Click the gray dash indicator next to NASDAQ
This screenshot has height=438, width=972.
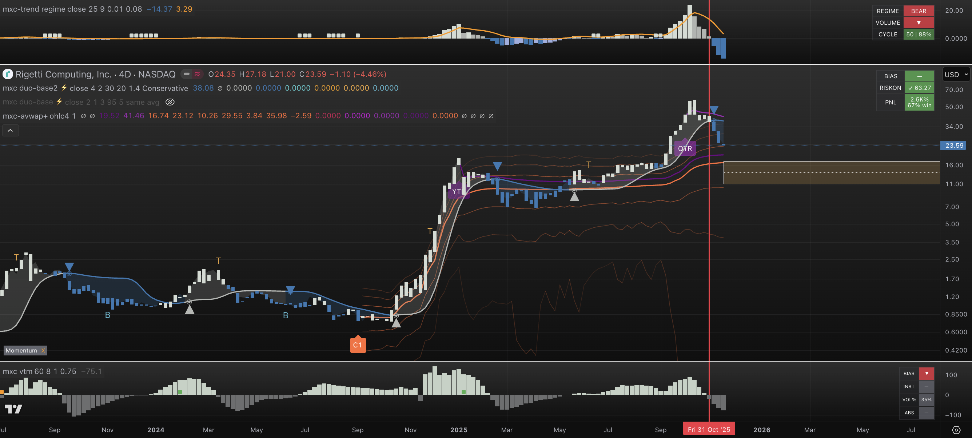[x=186, y=74]
